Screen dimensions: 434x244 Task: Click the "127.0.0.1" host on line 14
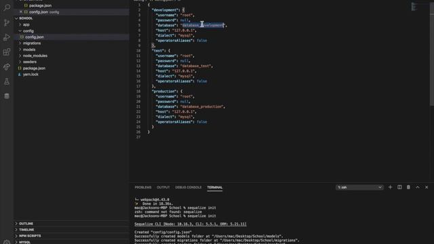click(184, 71)
